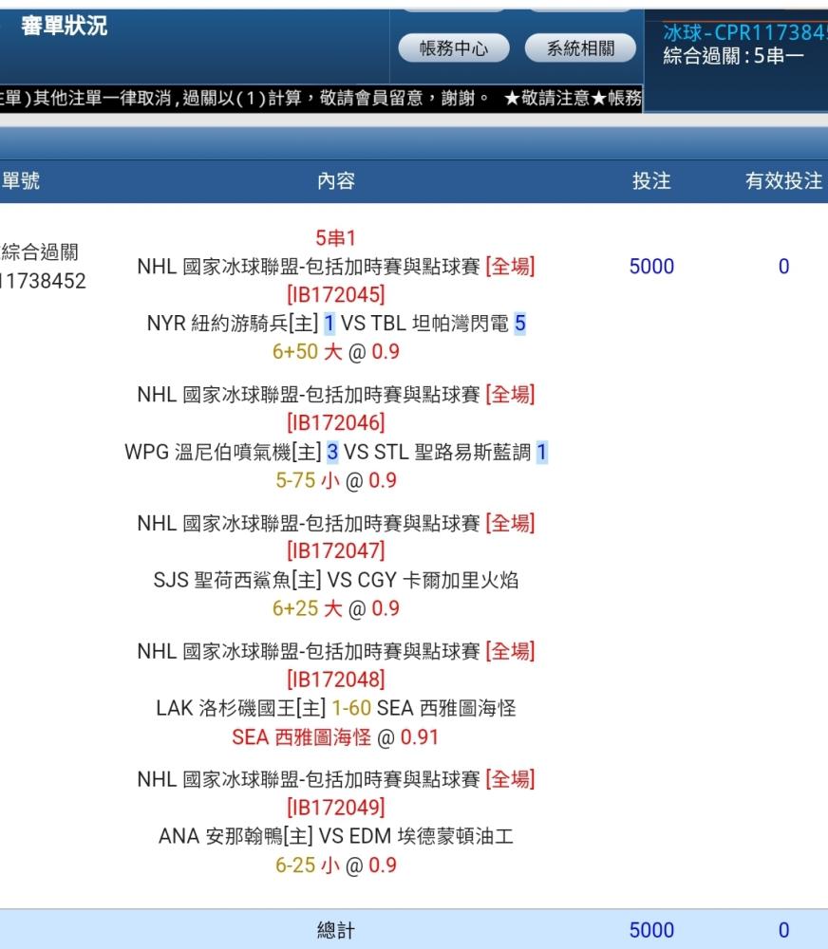Select match code [IB172047]
Viewport: 828px width, 949px height.
point(336,550)
